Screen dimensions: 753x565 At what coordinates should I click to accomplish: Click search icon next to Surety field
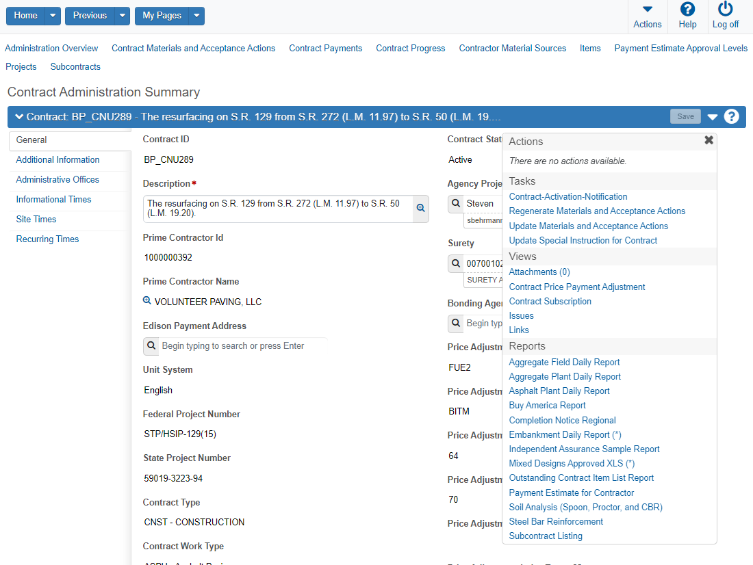455,263
